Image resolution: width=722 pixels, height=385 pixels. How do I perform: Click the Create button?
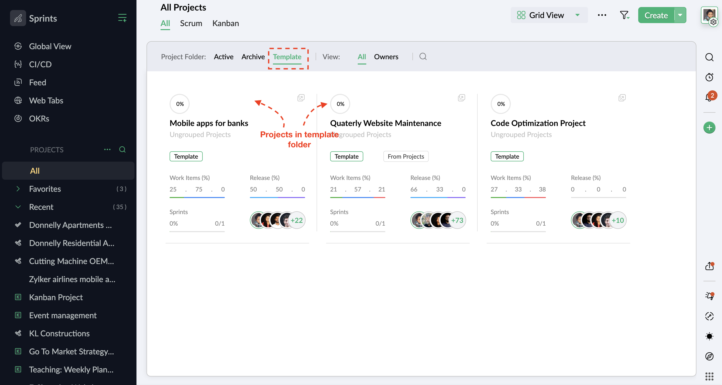[x=656, y=15]
